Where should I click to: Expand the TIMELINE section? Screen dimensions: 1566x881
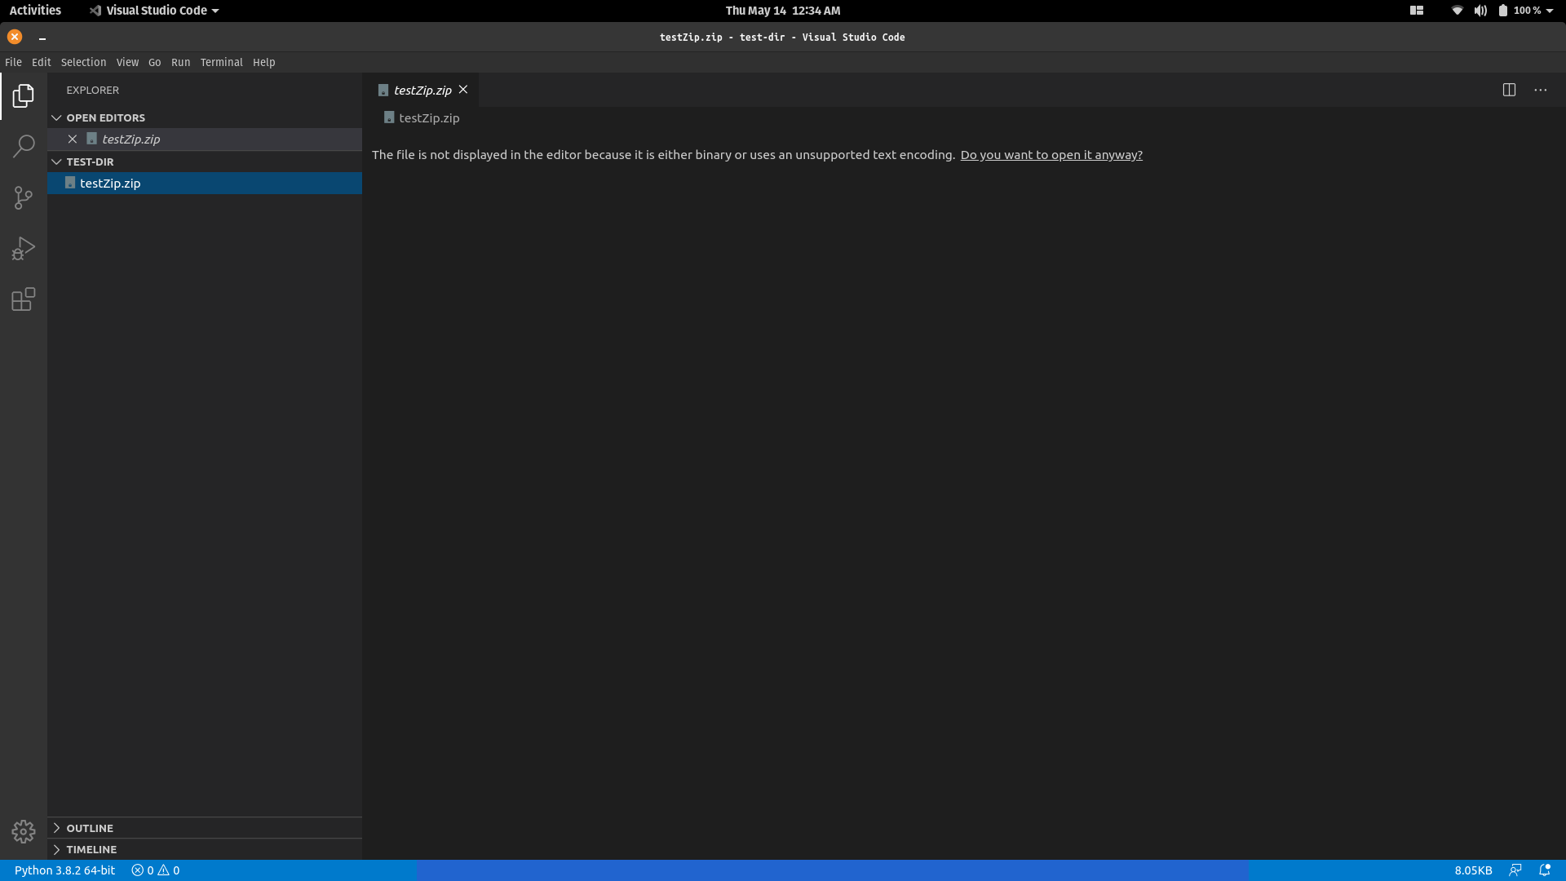pyautogui.click(x=56, y=848)
